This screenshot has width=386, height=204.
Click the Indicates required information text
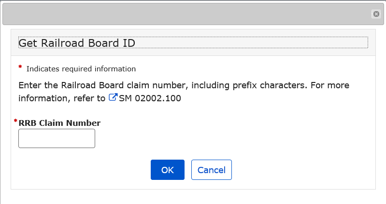pyautogui.click(x=81, y=69)
